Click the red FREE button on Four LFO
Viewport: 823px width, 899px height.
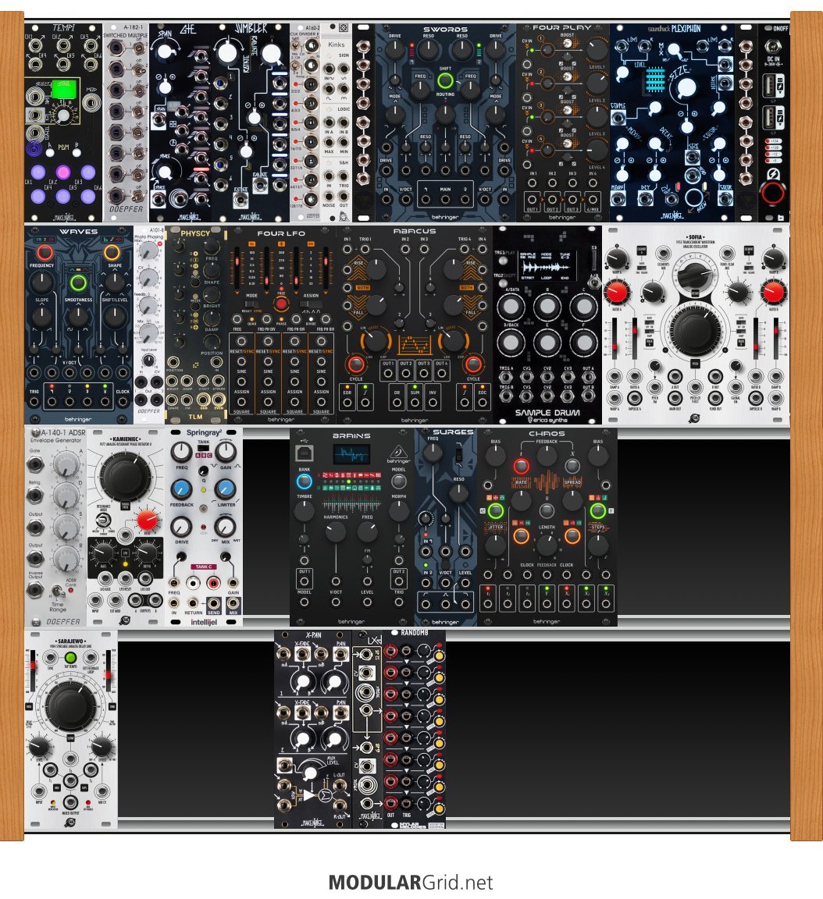click(x=281, y=304)
